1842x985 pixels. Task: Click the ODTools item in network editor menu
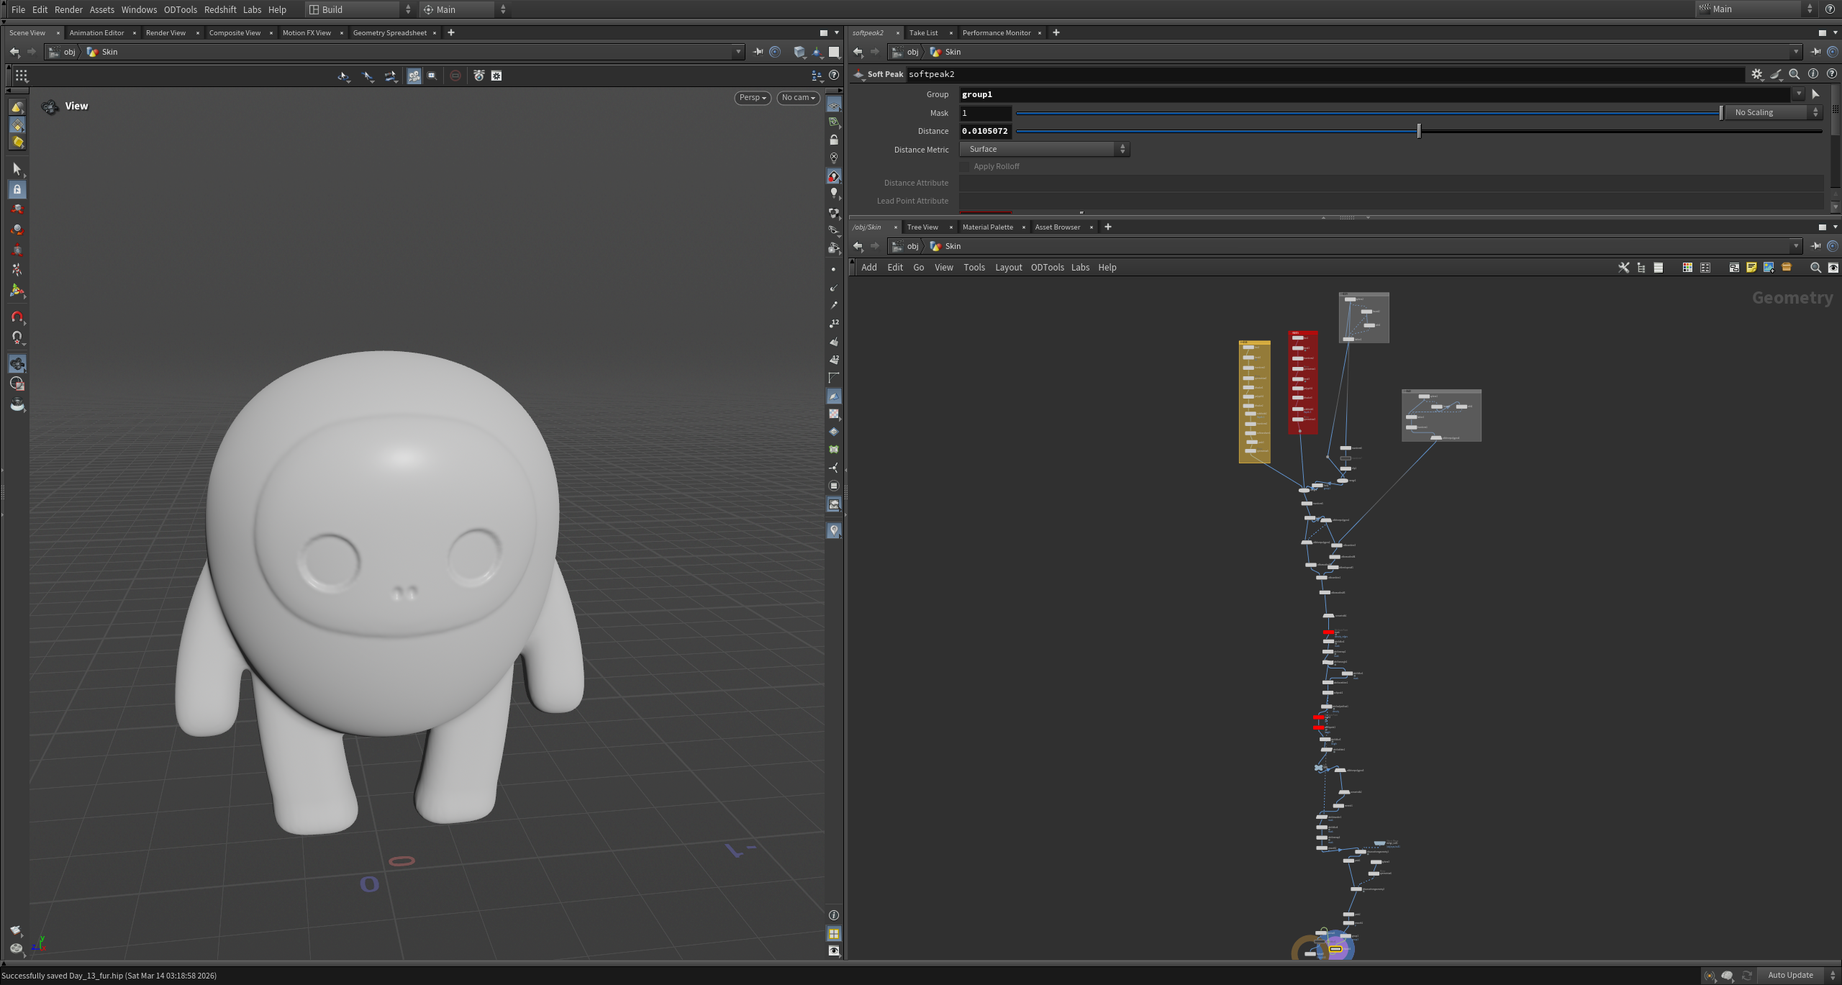click(1047, 268)
